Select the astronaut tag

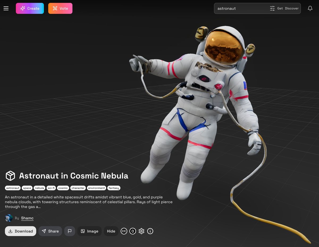coord(13,188)
